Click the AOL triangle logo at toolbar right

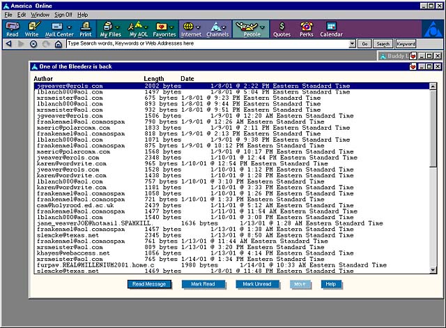[x=432, y=29]
